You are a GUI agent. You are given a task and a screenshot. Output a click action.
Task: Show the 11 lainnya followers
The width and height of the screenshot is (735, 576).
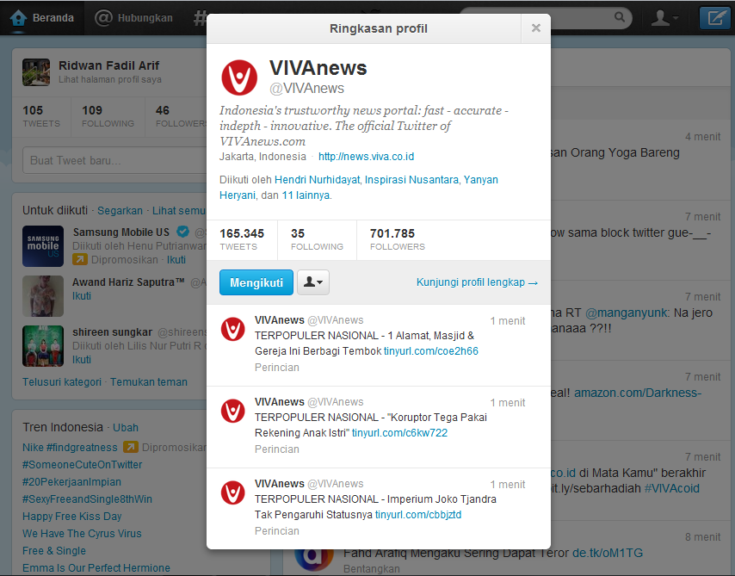(306, 195)
